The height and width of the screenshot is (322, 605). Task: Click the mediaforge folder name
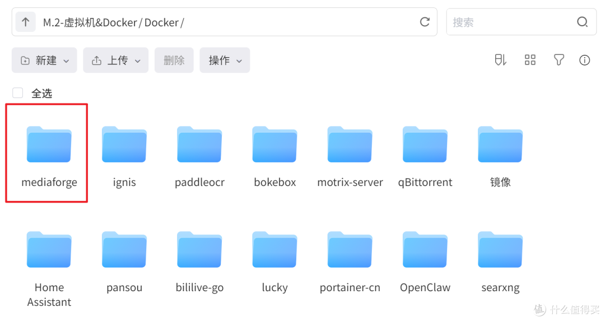pyautogui.click(x=49, y=182)
